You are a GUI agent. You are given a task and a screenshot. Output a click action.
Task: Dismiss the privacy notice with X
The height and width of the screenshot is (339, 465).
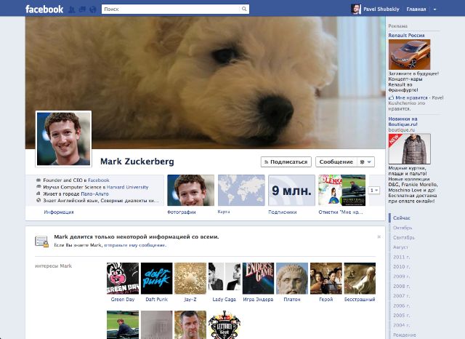click(379, 237)
